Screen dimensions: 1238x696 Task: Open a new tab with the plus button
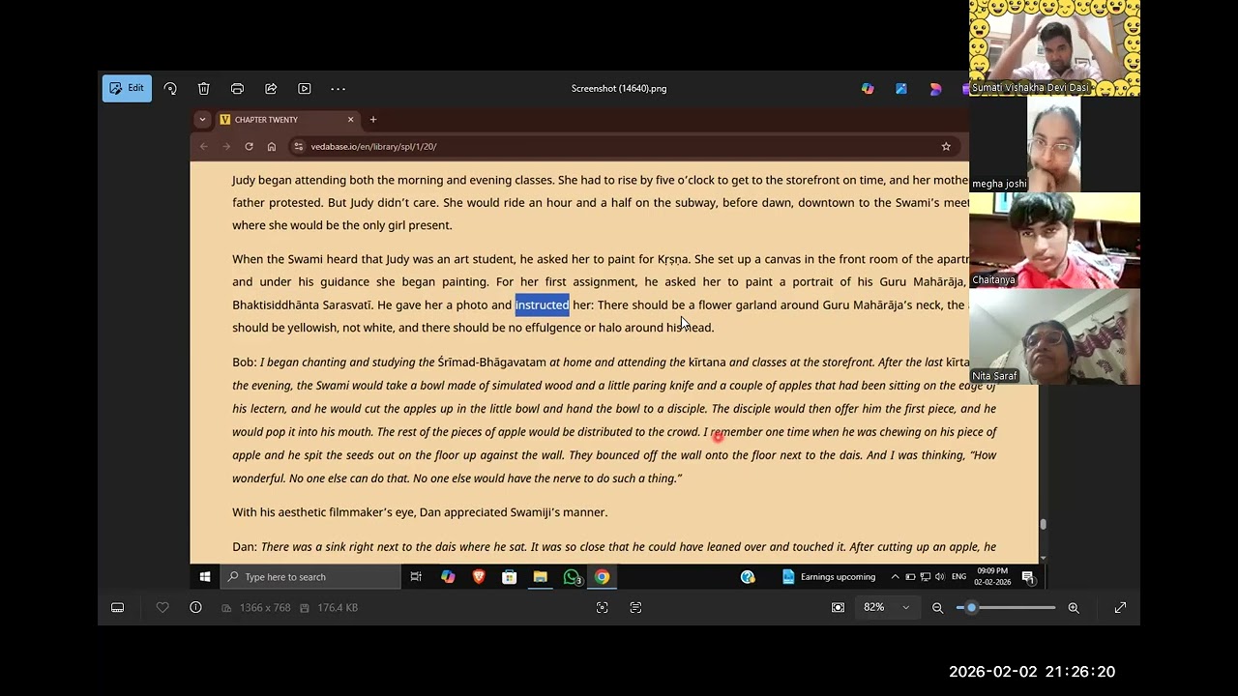click(373, 120)
